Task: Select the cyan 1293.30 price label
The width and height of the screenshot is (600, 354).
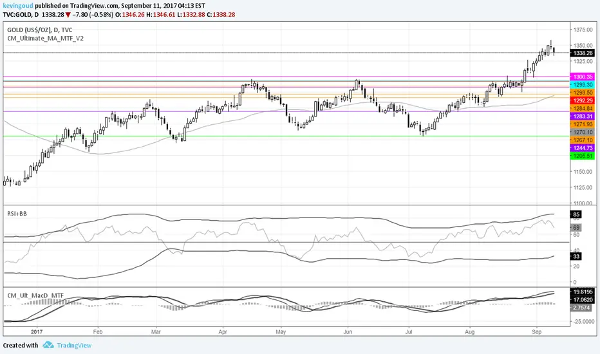Action: pyautogui.click(x=583, y=84)
